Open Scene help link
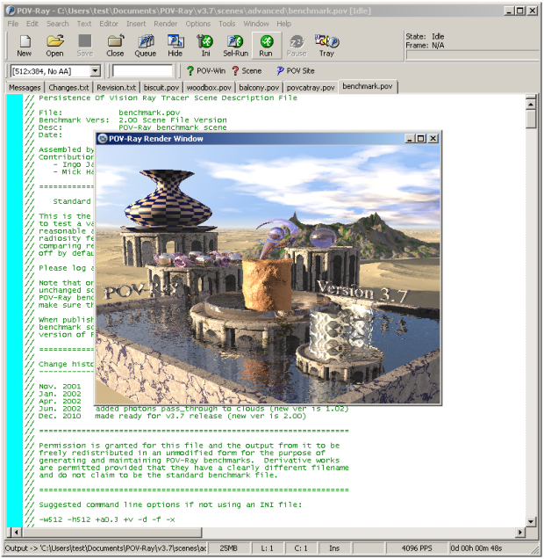The width and height of the screenshot is (544, 559). 247,71
